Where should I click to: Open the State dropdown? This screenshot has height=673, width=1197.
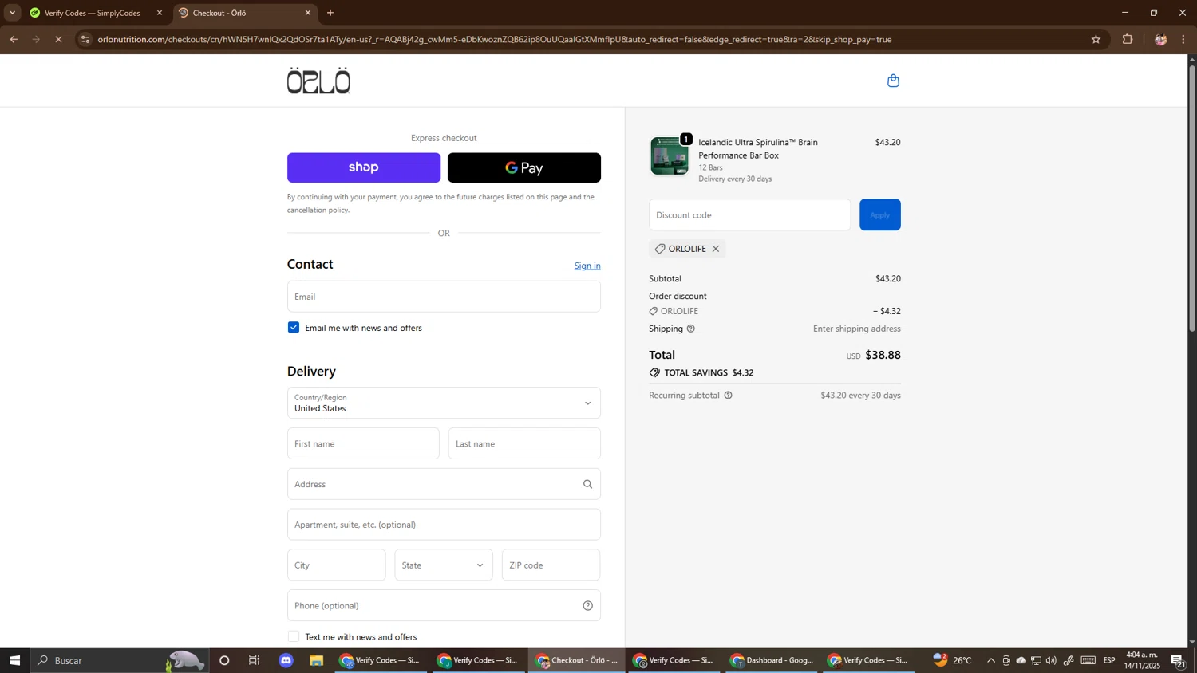coord(444,565)
